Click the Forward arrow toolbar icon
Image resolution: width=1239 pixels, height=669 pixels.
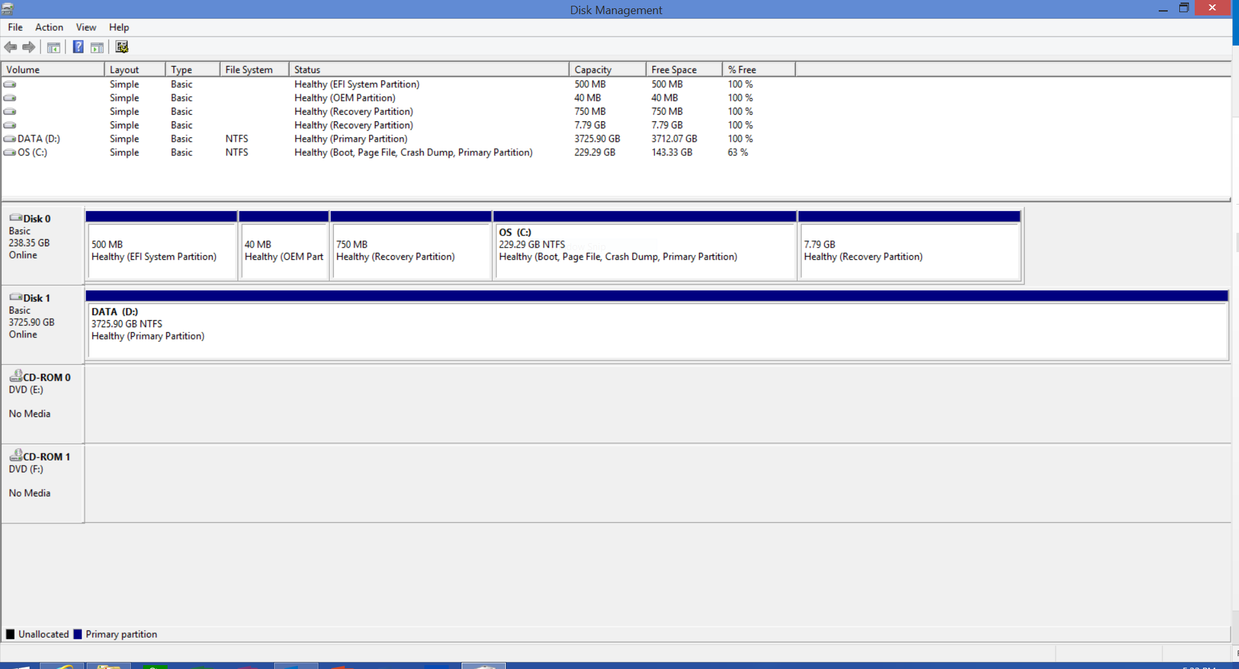pos(29,47)
